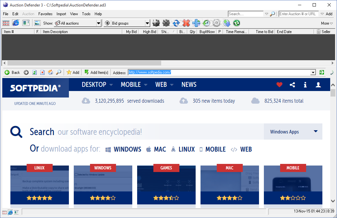Expand the Address bar history dropdown
This screenshot has height=218, width=337.
pos(313,72)
